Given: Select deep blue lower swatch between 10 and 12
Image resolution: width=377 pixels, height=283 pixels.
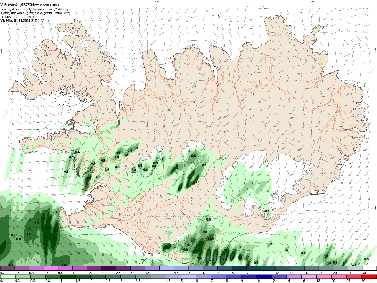Looking at the screenshot, I should 263,277.
